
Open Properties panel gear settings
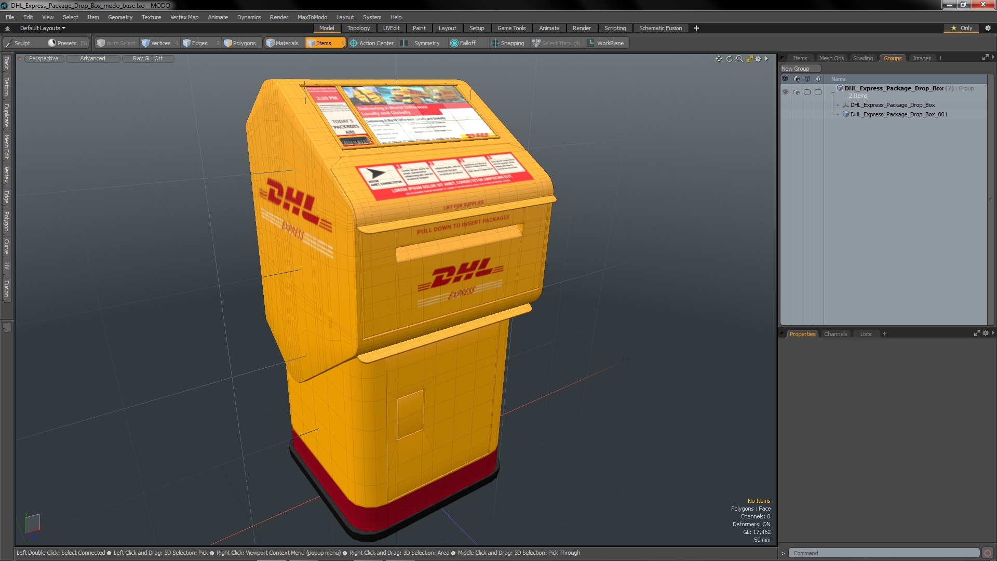pos(985,333)
